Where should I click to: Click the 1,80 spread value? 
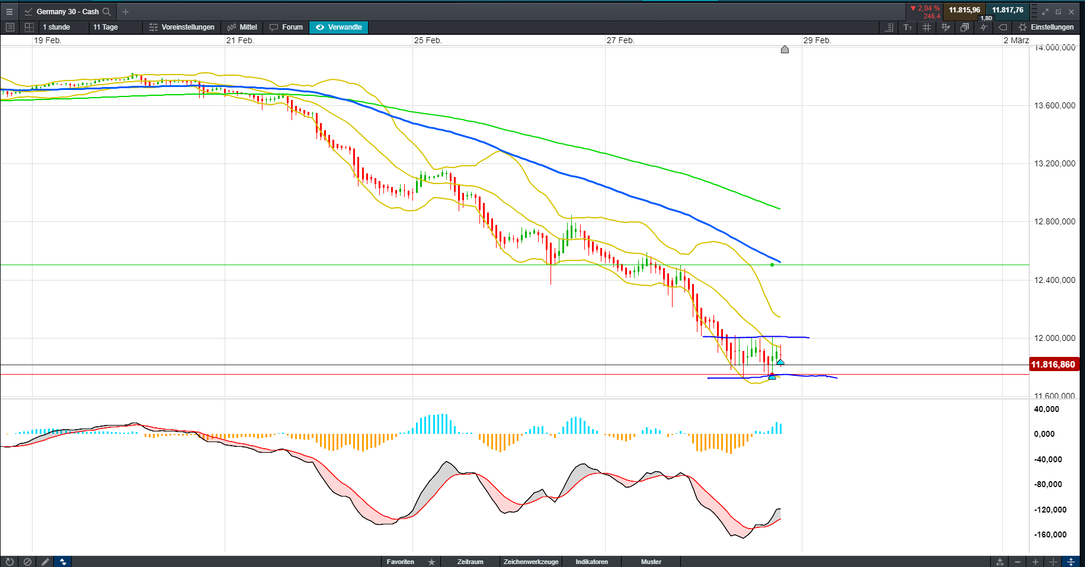coord(986,18)
